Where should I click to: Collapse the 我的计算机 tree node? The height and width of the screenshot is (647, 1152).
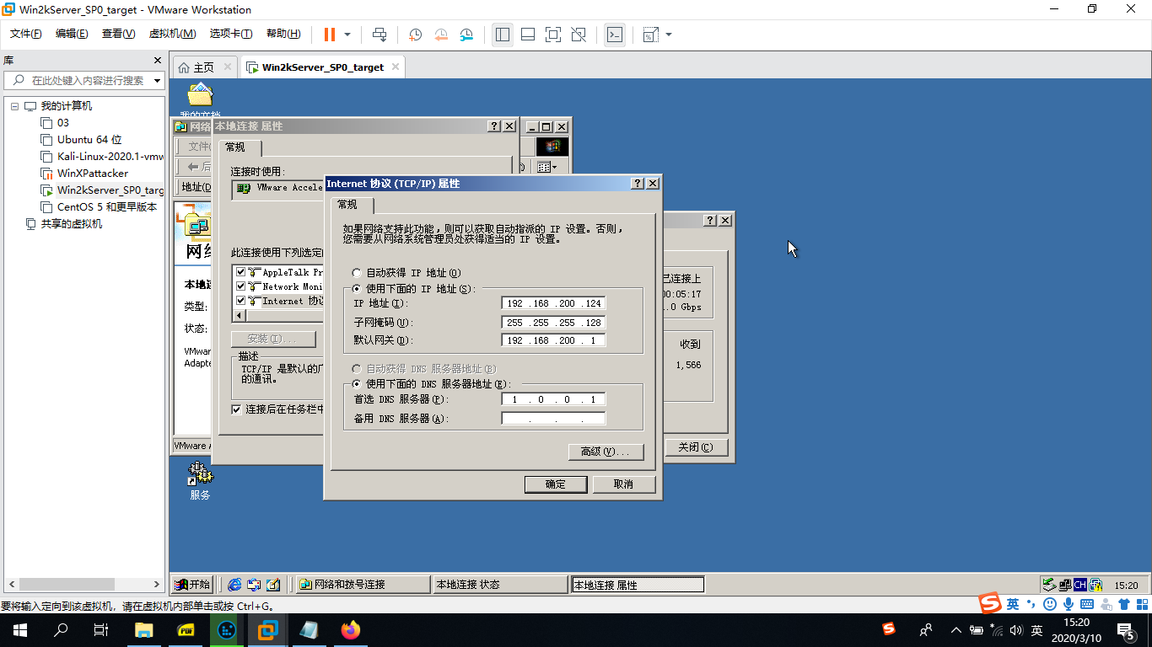14,106
